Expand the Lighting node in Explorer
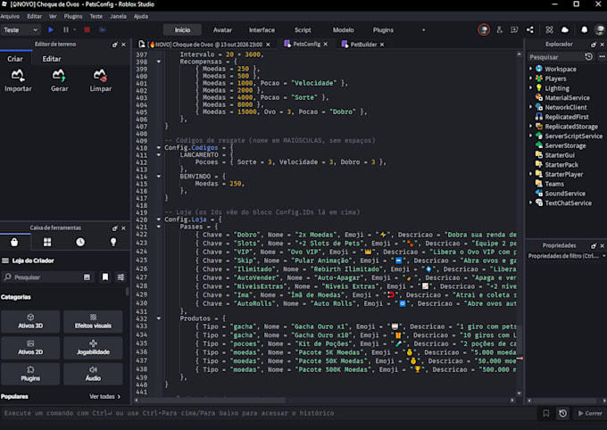 pos(531,87)
